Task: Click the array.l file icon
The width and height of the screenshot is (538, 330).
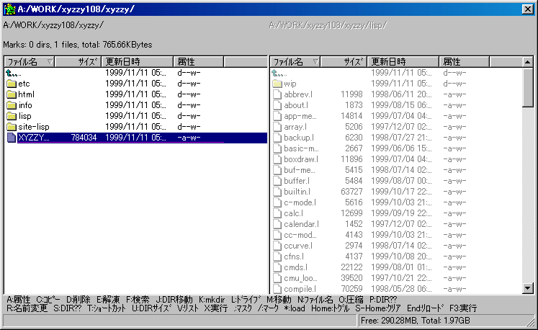Action: coord(277,127)
